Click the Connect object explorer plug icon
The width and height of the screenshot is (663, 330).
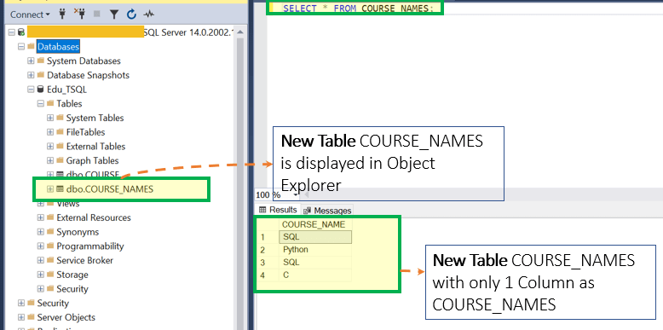pos(62,14)
